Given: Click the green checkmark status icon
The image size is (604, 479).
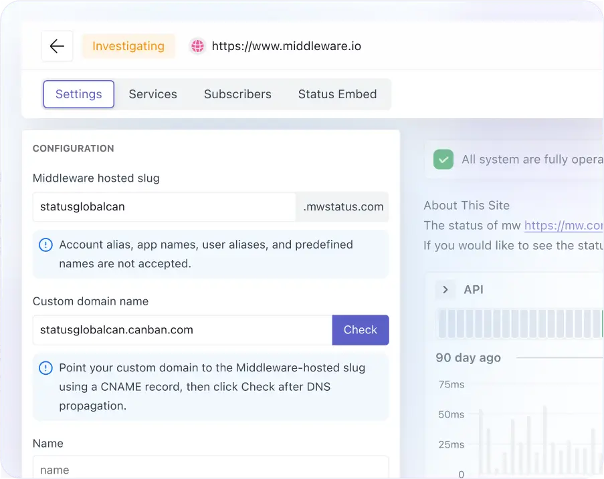Looking at the screenshot, I should [x=443, y=159].
